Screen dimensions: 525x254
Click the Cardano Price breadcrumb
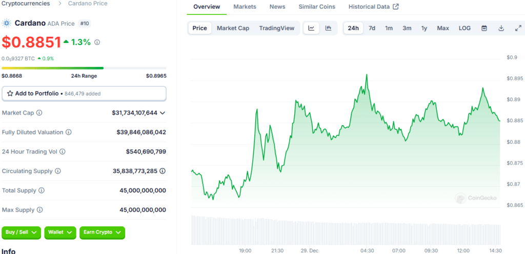(x=88, y=4)
